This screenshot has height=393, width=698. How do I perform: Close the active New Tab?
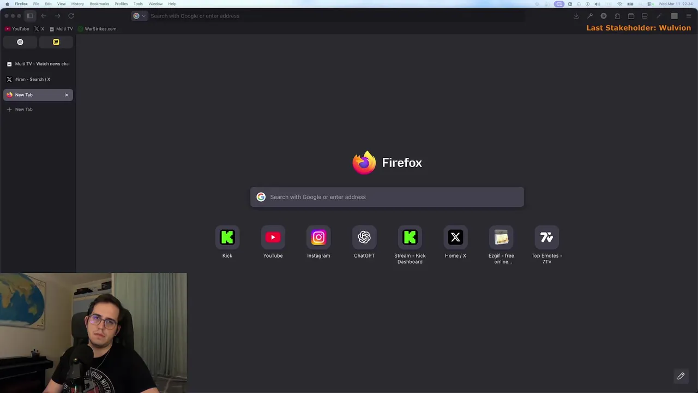(67, 95)
